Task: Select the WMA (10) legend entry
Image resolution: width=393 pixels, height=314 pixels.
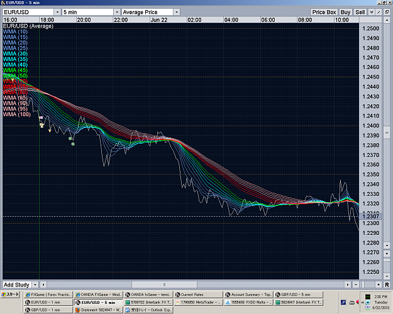Action: click(x=15, y=31)
